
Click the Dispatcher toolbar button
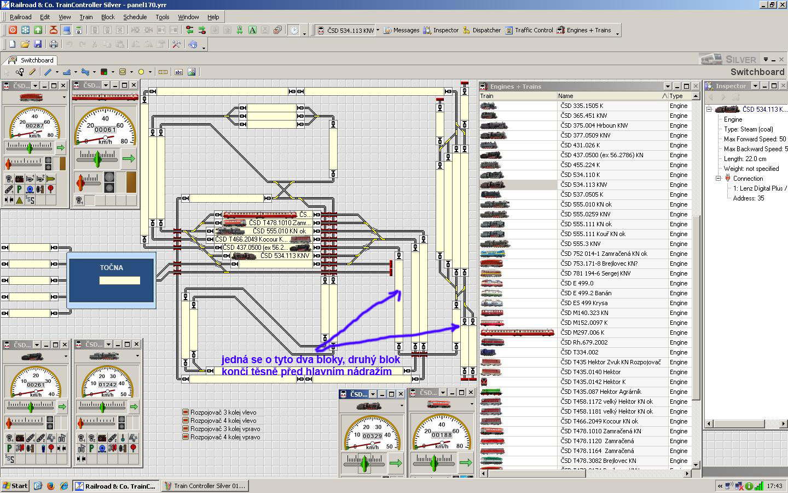(482, 30)
